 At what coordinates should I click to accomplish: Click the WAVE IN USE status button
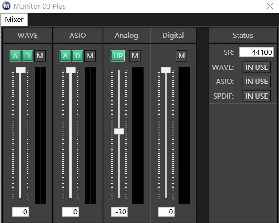pyautogui.click(x=256, y=67)
